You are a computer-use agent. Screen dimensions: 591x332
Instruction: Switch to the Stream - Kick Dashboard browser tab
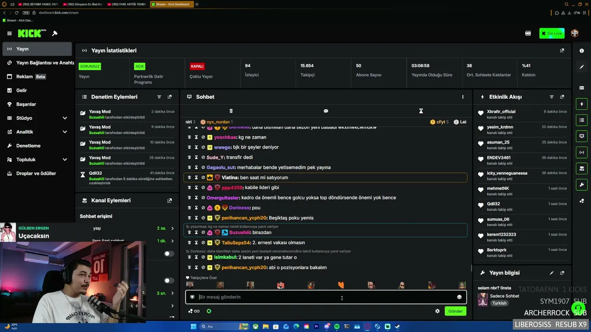pyautogui.click(x=171, y=4)
